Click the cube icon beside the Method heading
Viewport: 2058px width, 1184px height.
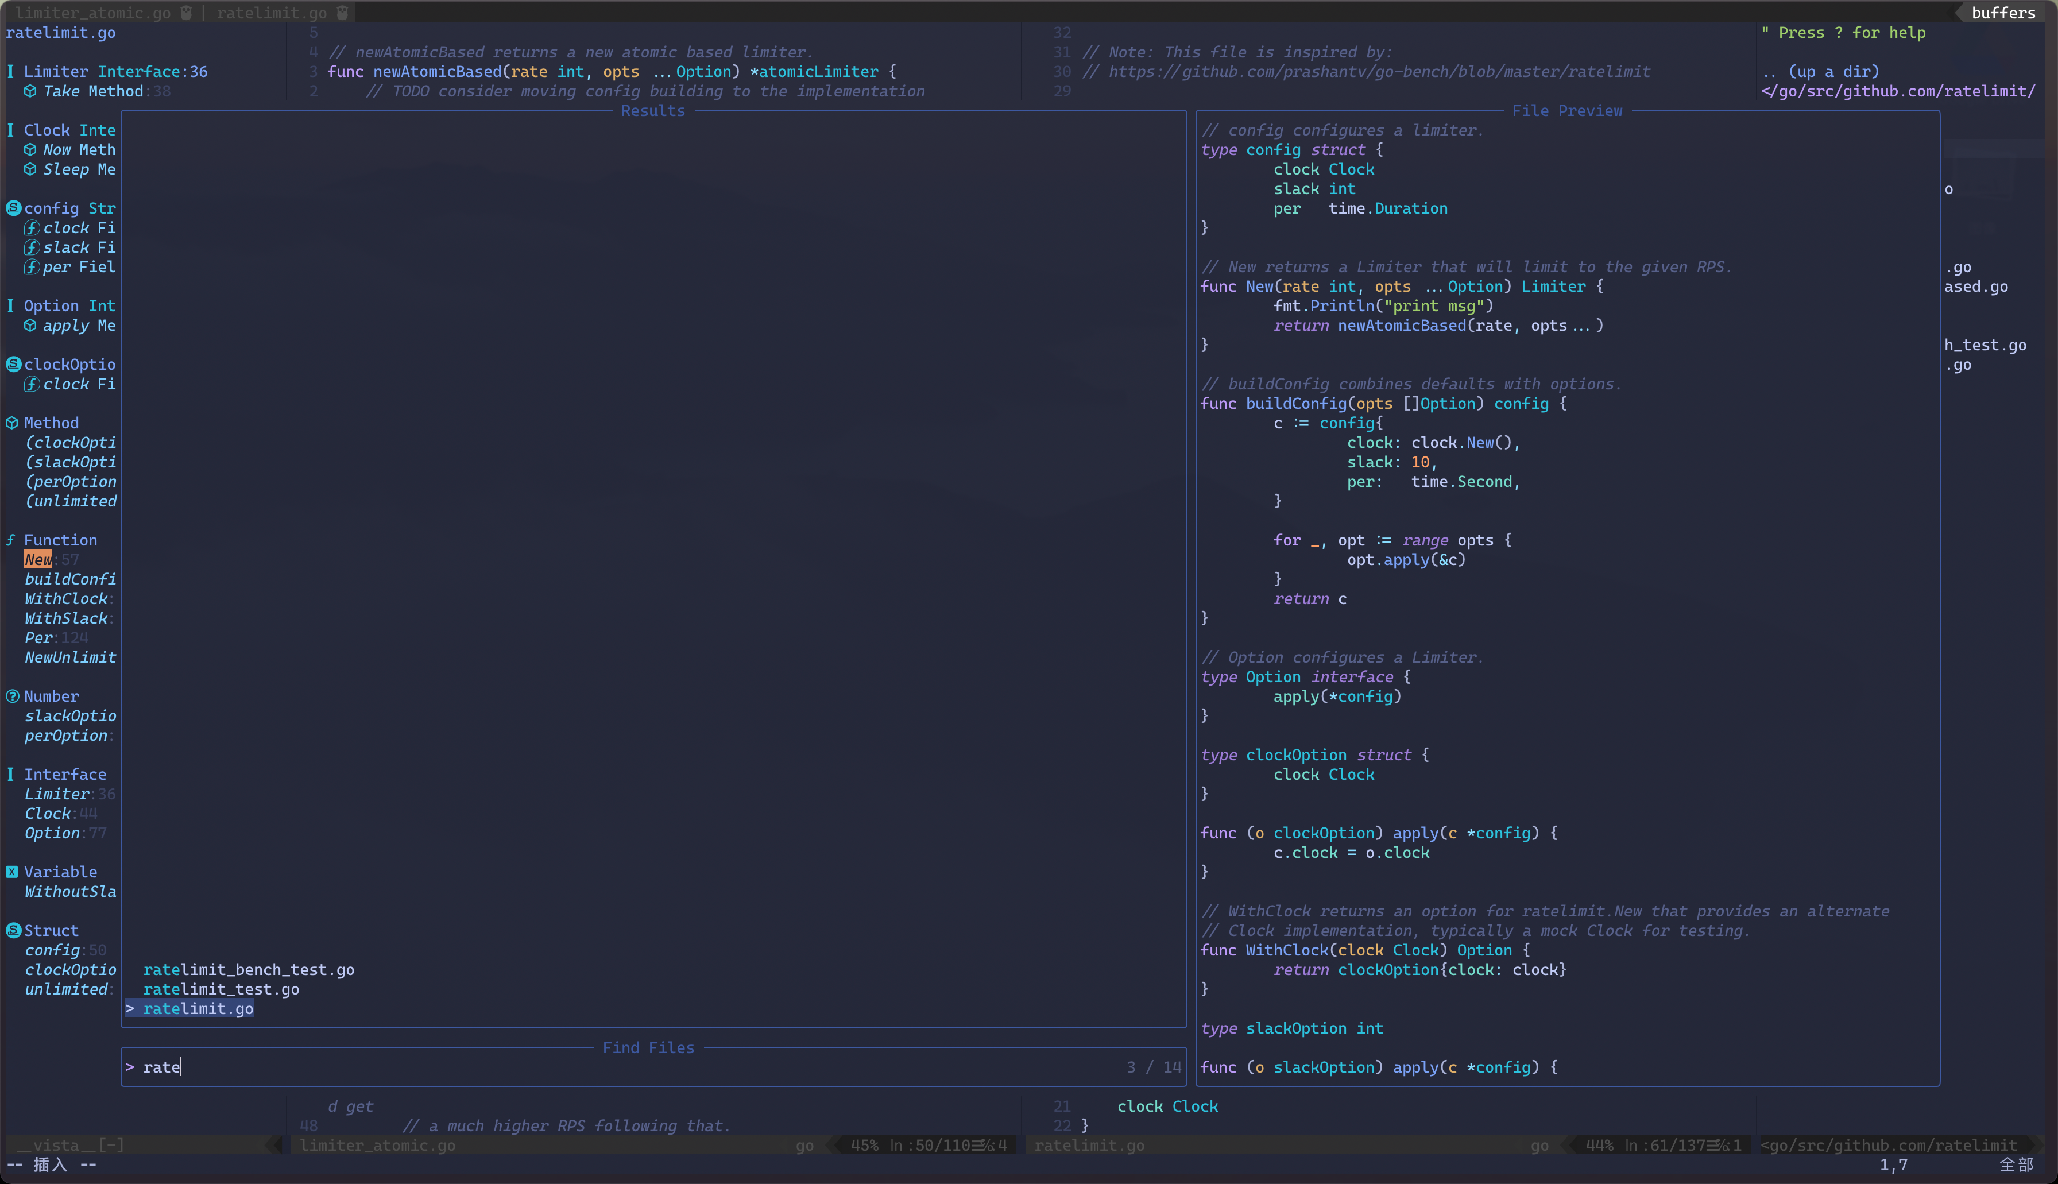click(12, 423)
